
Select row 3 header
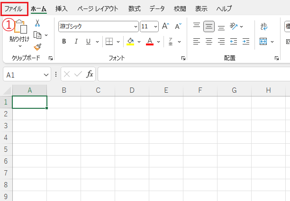coord(6,126)
